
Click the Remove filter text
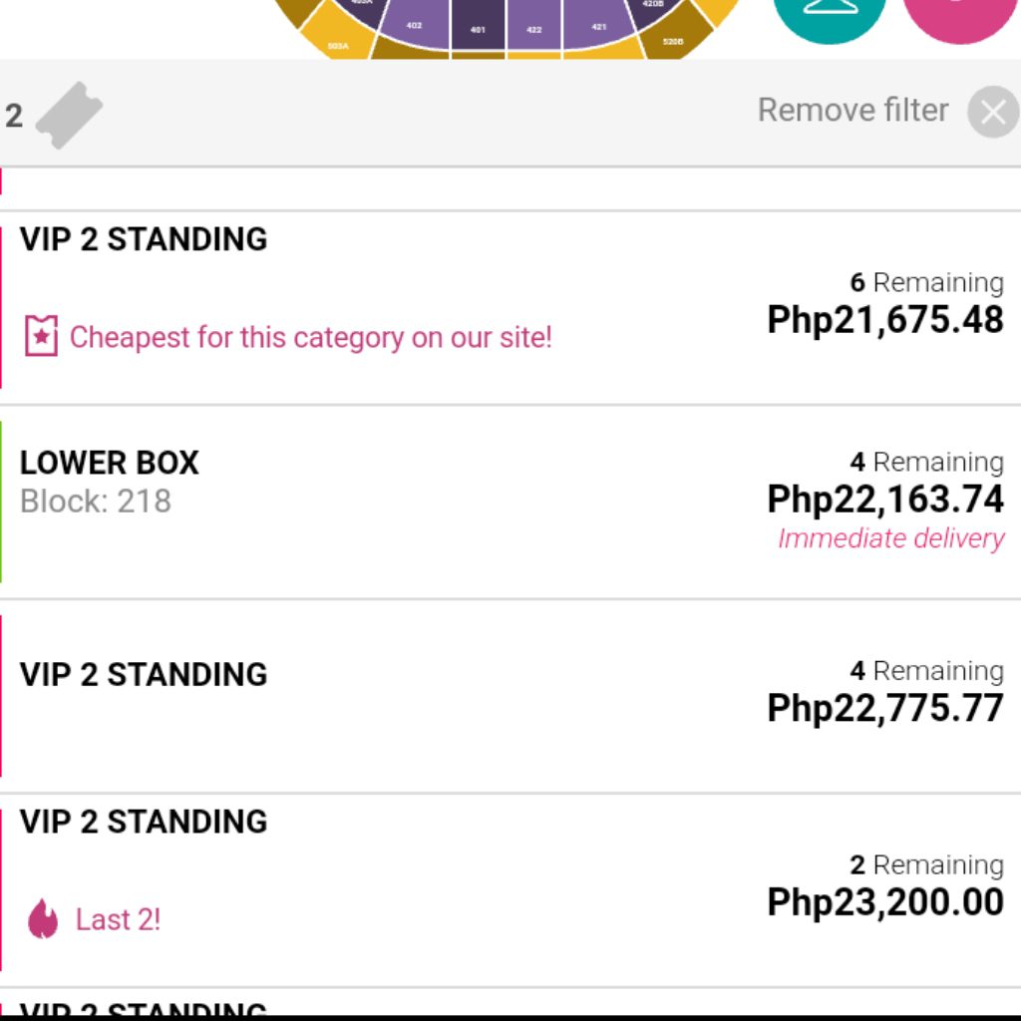point(852,110)
